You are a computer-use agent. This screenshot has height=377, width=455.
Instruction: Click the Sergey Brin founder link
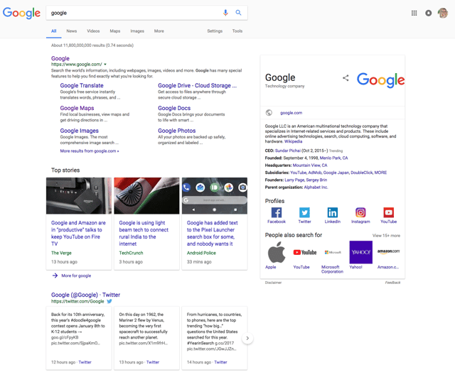(316, 180)
